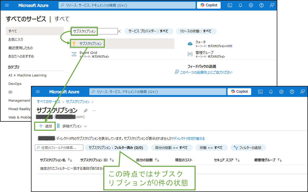Viewport: 308px width, 192px height.
Task: Open feedback icon in Subscriptions header
Action: 303,92
